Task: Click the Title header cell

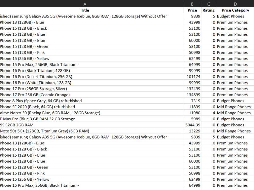Action: (x=91, y=10)
